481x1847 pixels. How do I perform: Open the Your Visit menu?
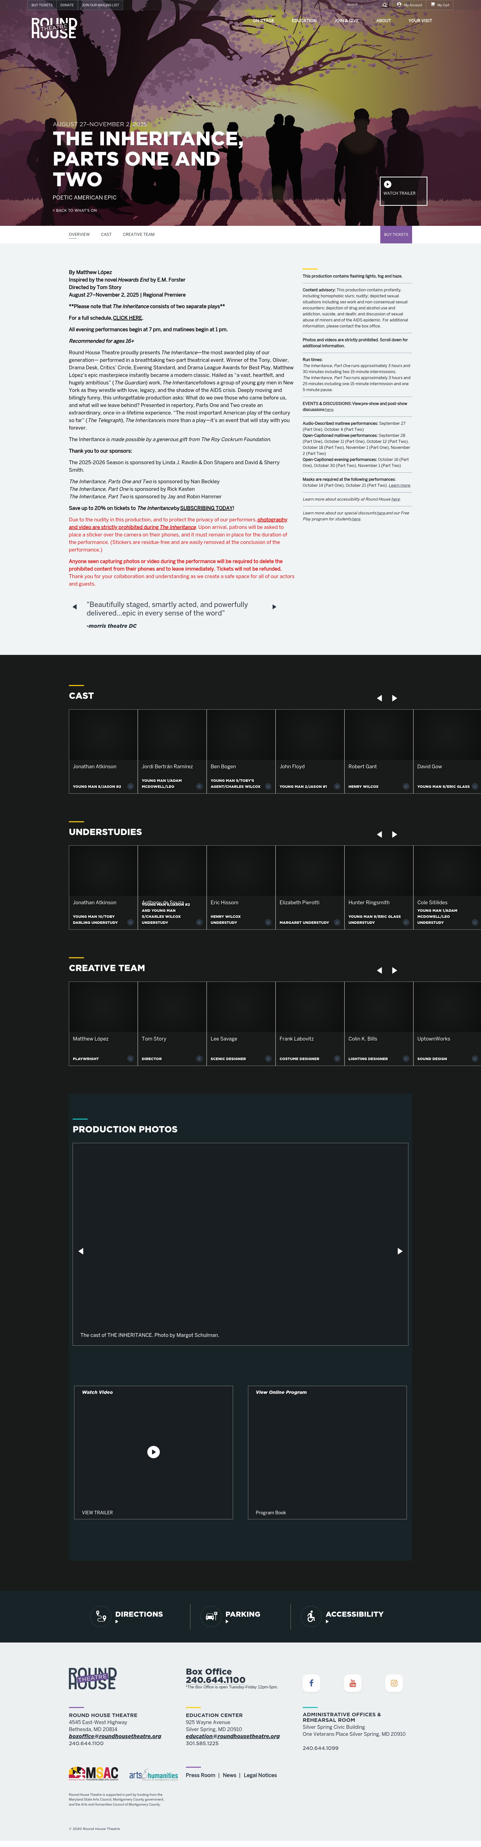point(420,21)
